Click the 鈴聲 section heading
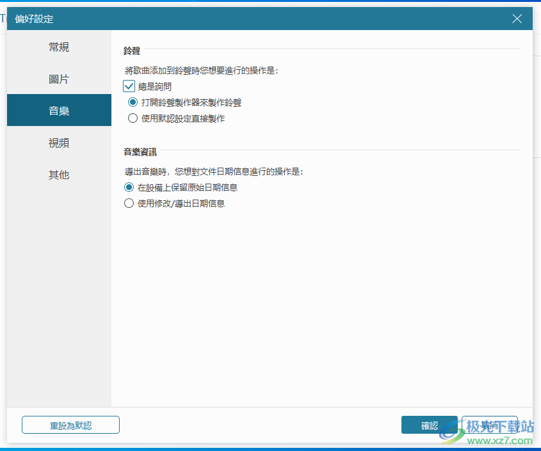 pos(131,50)
